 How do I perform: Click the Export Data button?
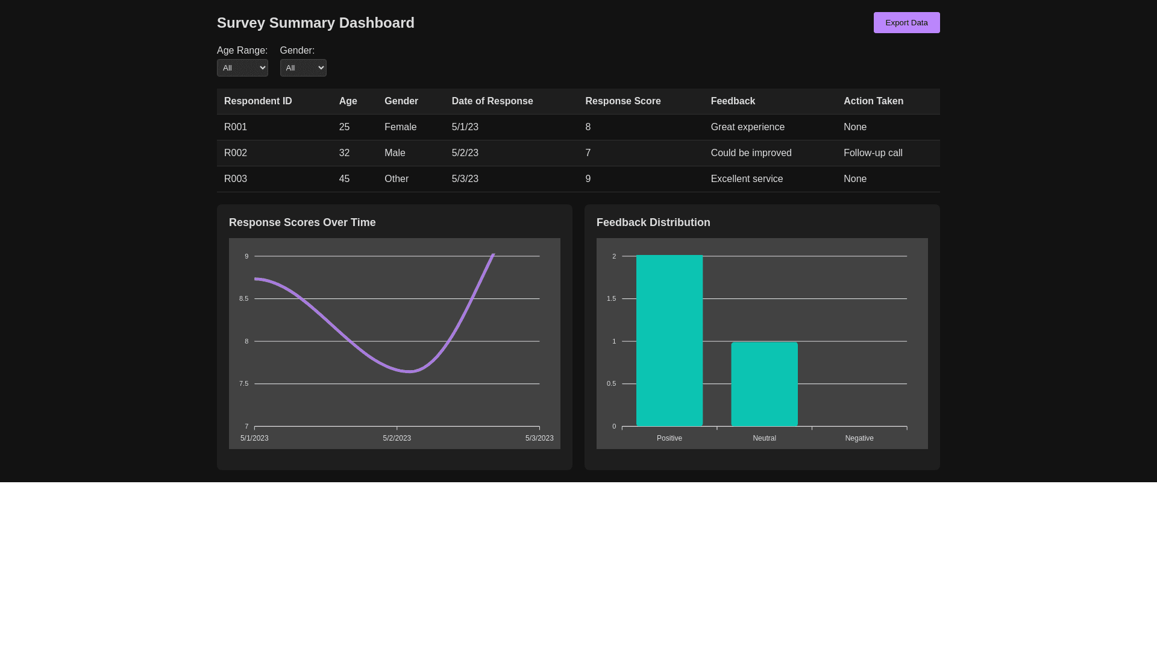click(906, 23)
